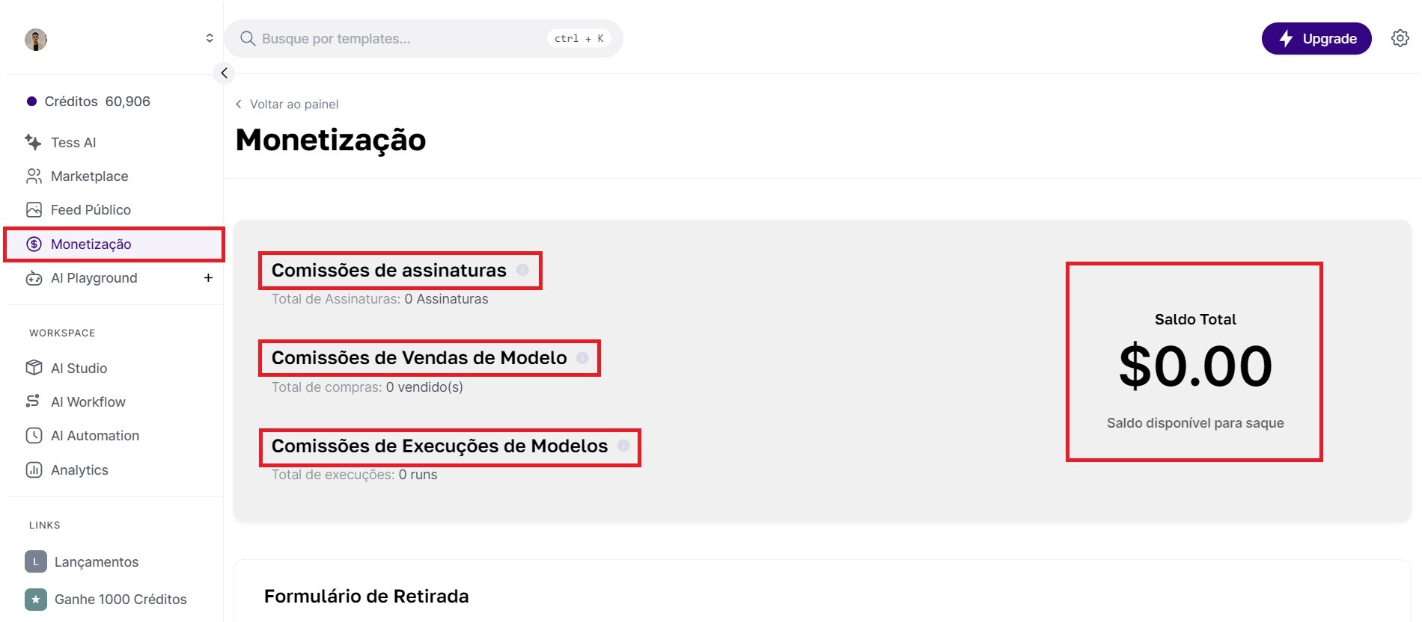1422x622 pixels.
Task: Click the AI Automation clock icon
Action: (34, 436)
